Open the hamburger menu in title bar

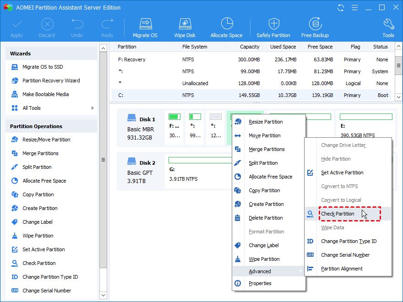354,8
